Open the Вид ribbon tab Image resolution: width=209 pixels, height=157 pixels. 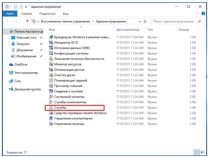(66, 14)
